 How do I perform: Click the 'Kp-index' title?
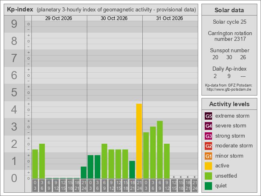pyautogui.click(x=20, y=9)
